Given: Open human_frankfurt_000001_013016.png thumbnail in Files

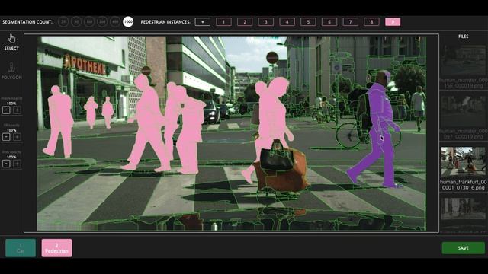Looking at the screenshot, I should coord(464,162).
